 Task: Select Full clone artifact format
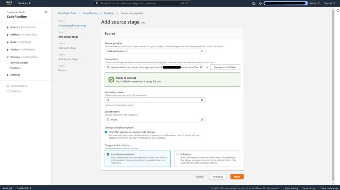coord(177,154)
